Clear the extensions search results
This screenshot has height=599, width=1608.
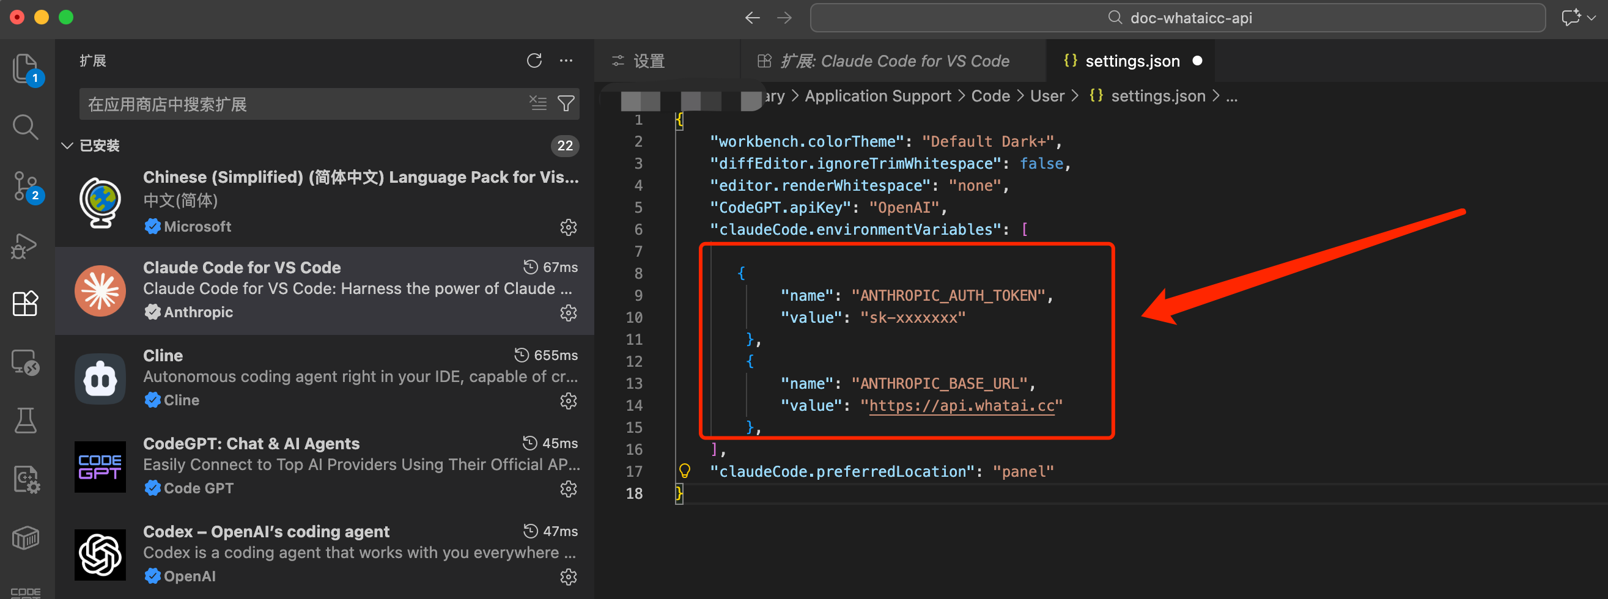pos(537,103)
